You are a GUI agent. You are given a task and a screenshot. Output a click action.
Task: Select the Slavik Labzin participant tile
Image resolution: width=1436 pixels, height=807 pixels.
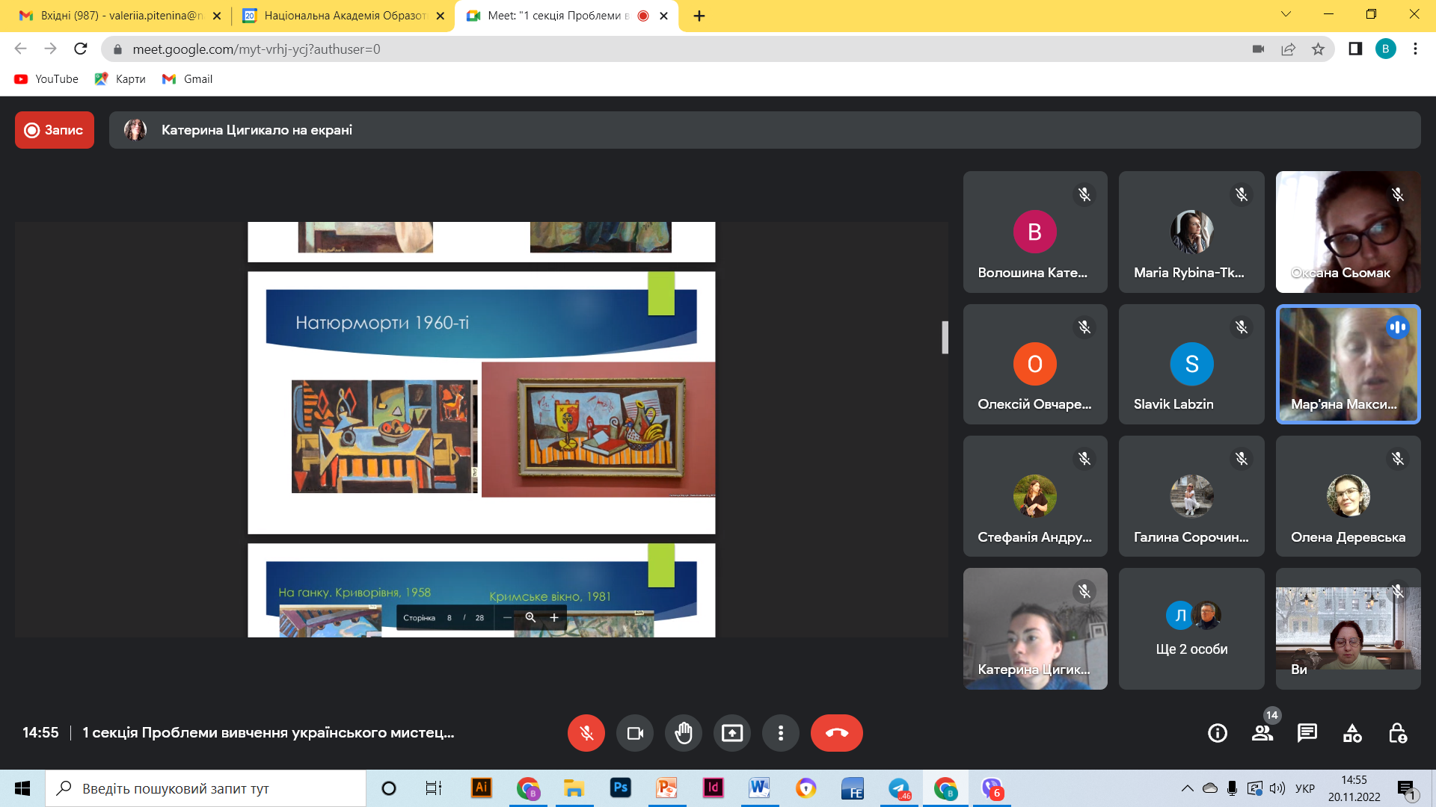coord(1191,364)
